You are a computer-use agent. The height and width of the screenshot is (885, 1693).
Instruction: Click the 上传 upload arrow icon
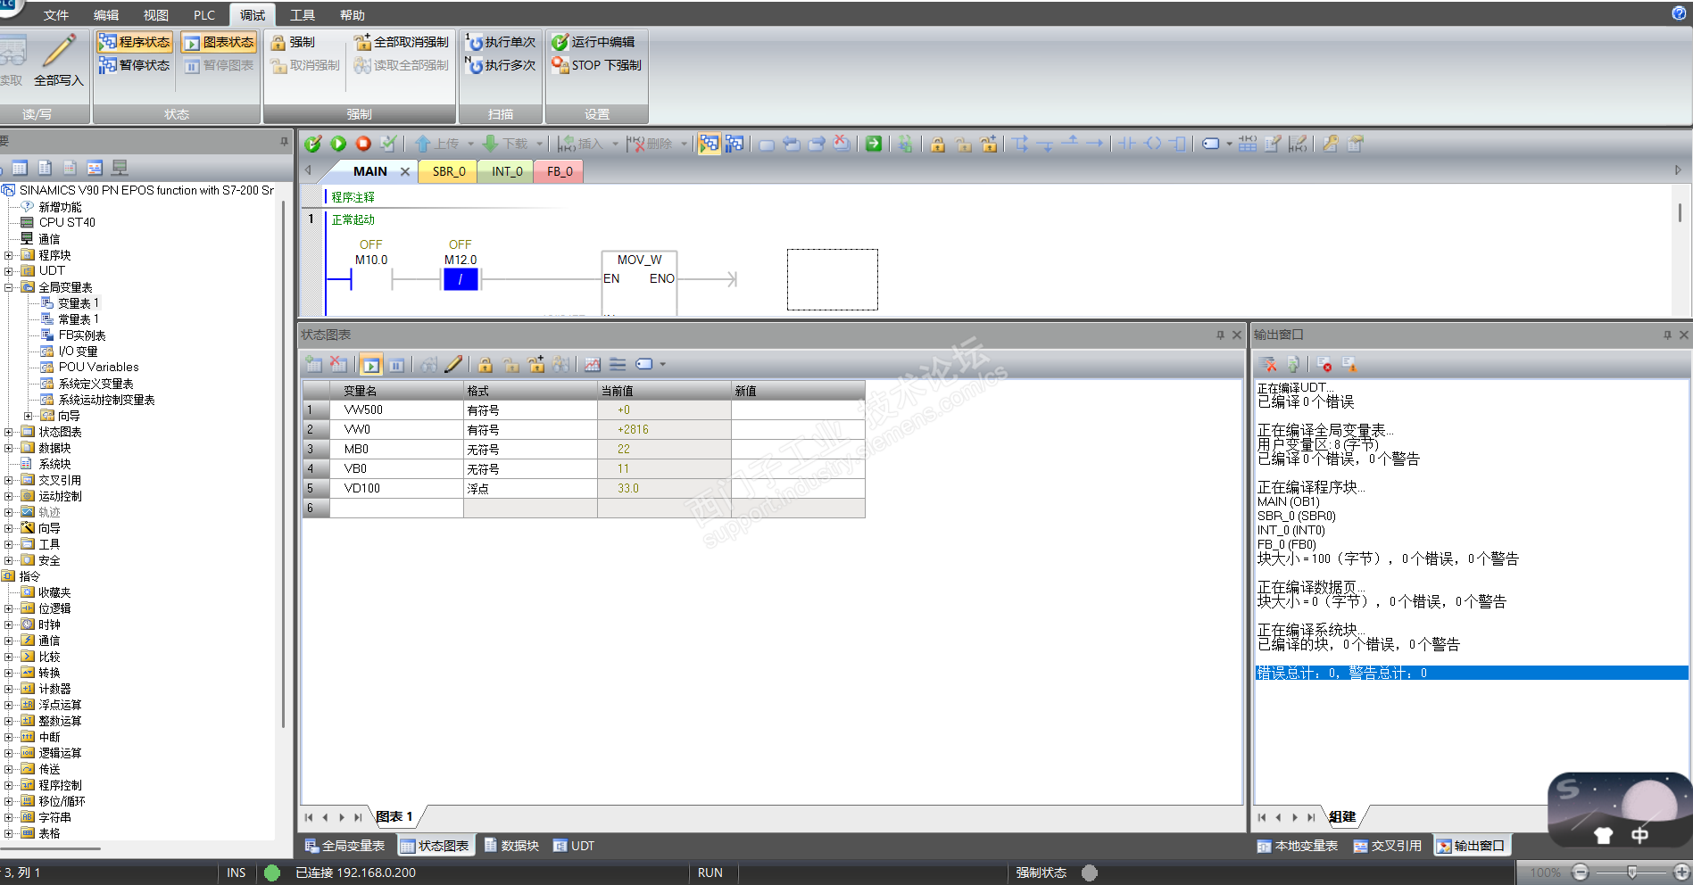(x=423, y=144)
